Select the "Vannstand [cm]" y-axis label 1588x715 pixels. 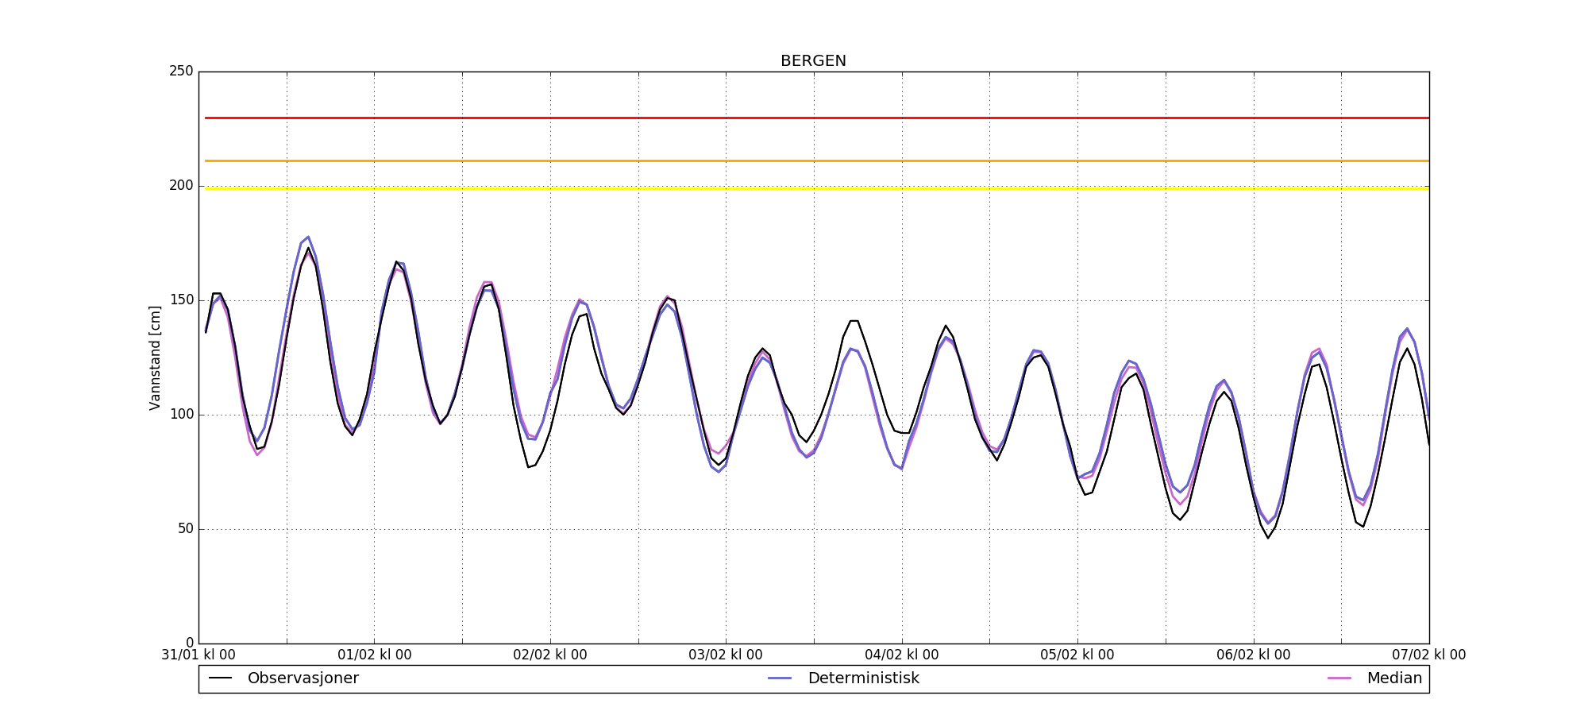tap(155, 357)
